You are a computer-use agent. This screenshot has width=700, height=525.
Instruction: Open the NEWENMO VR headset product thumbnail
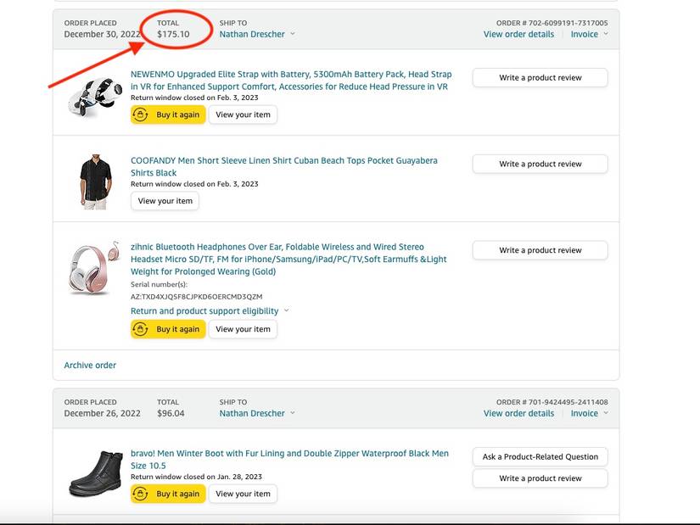(93, 93)
